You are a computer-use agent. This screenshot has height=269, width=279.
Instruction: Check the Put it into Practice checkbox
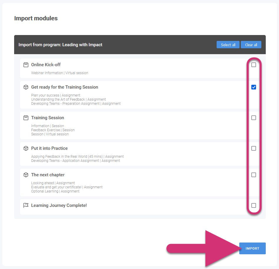(254, 148)
